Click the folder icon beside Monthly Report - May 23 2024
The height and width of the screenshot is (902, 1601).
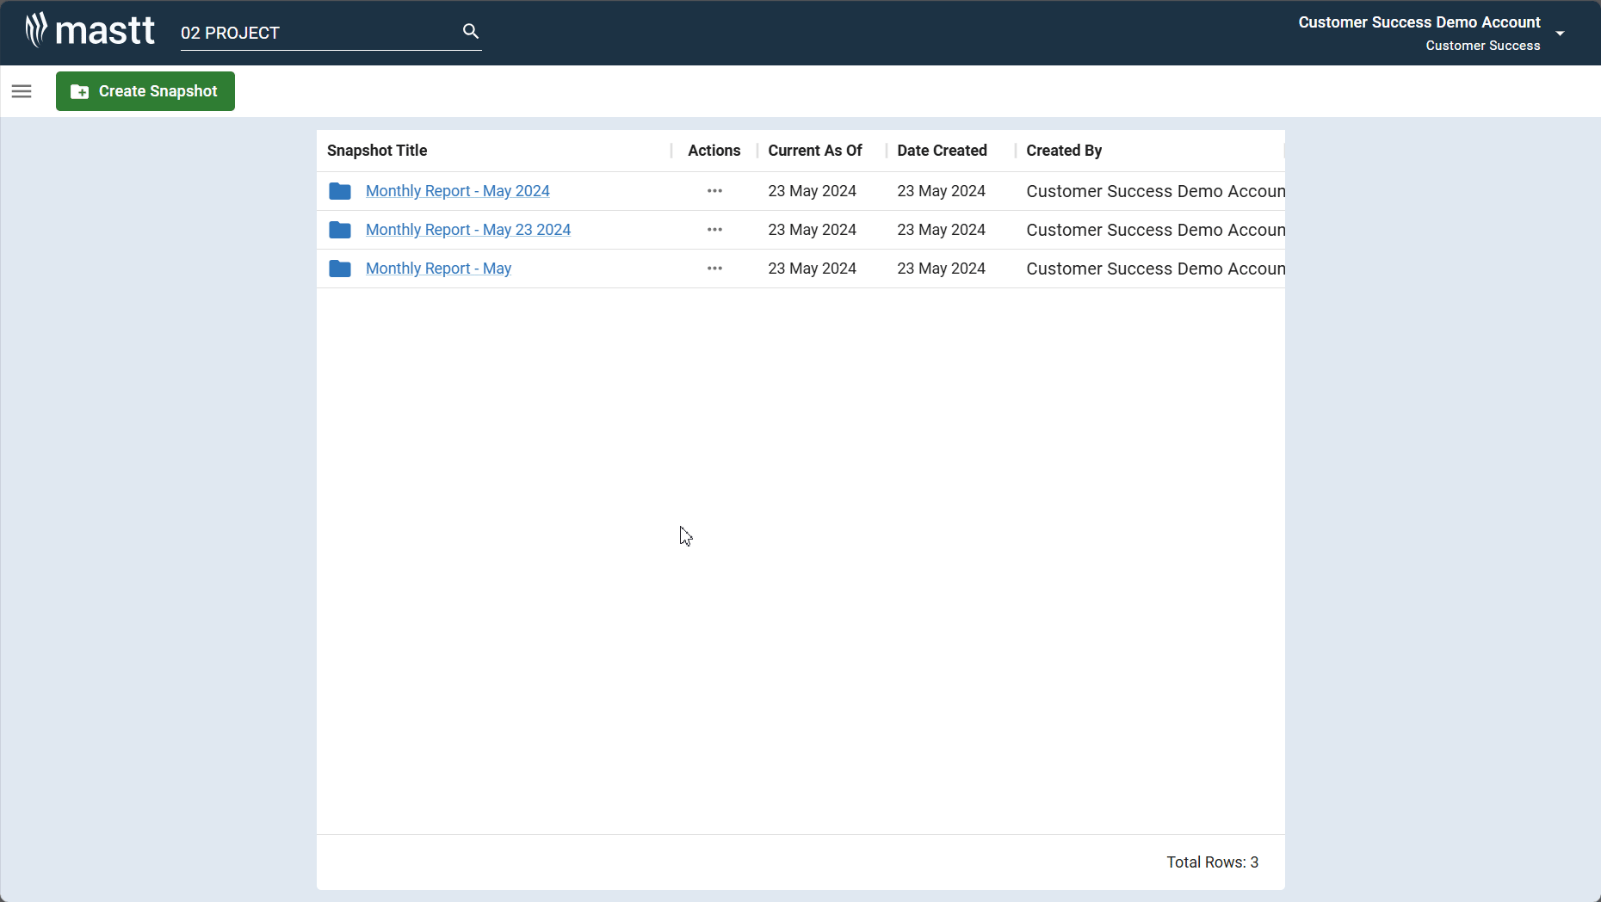click(339, 230)
